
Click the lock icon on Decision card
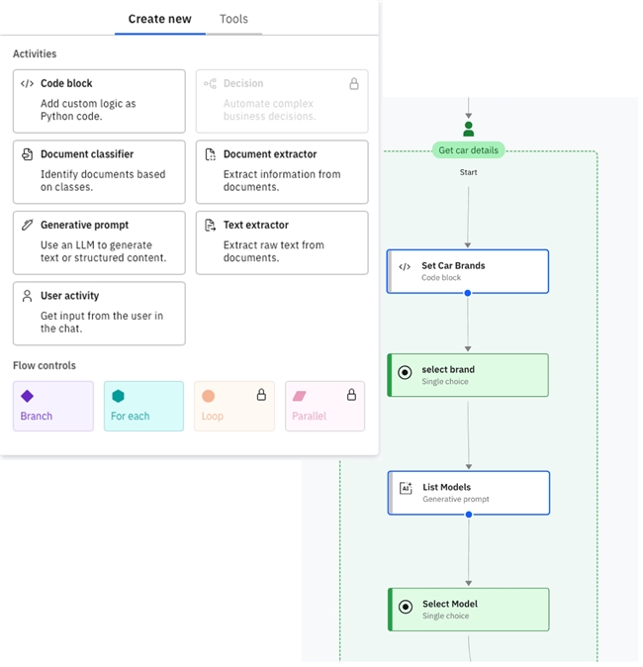[354, 84]
